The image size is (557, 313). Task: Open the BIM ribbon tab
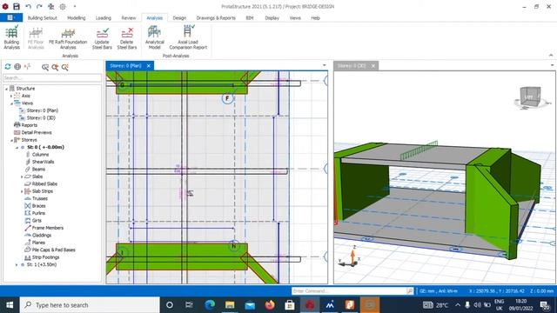click(x=250, y=17)
